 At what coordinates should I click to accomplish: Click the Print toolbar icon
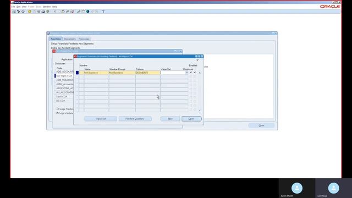point(43,11)
